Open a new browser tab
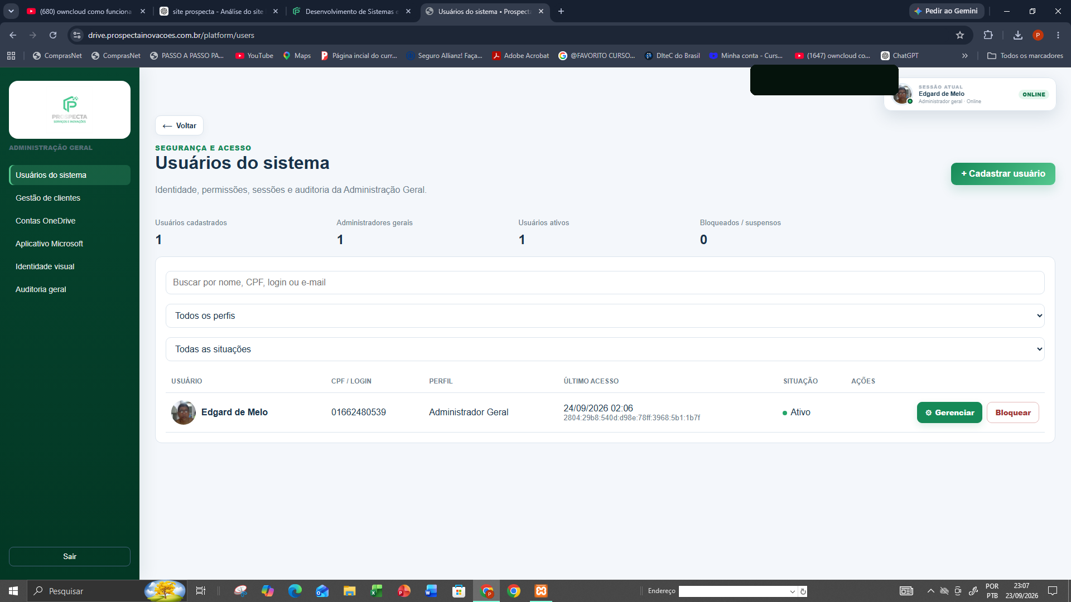 click(561, 11)
